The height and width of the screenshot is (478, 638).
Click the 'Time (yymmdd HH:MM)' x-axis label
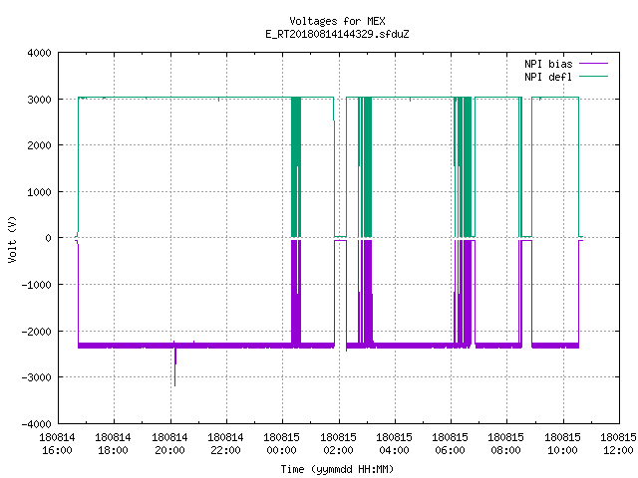point(337,469)
